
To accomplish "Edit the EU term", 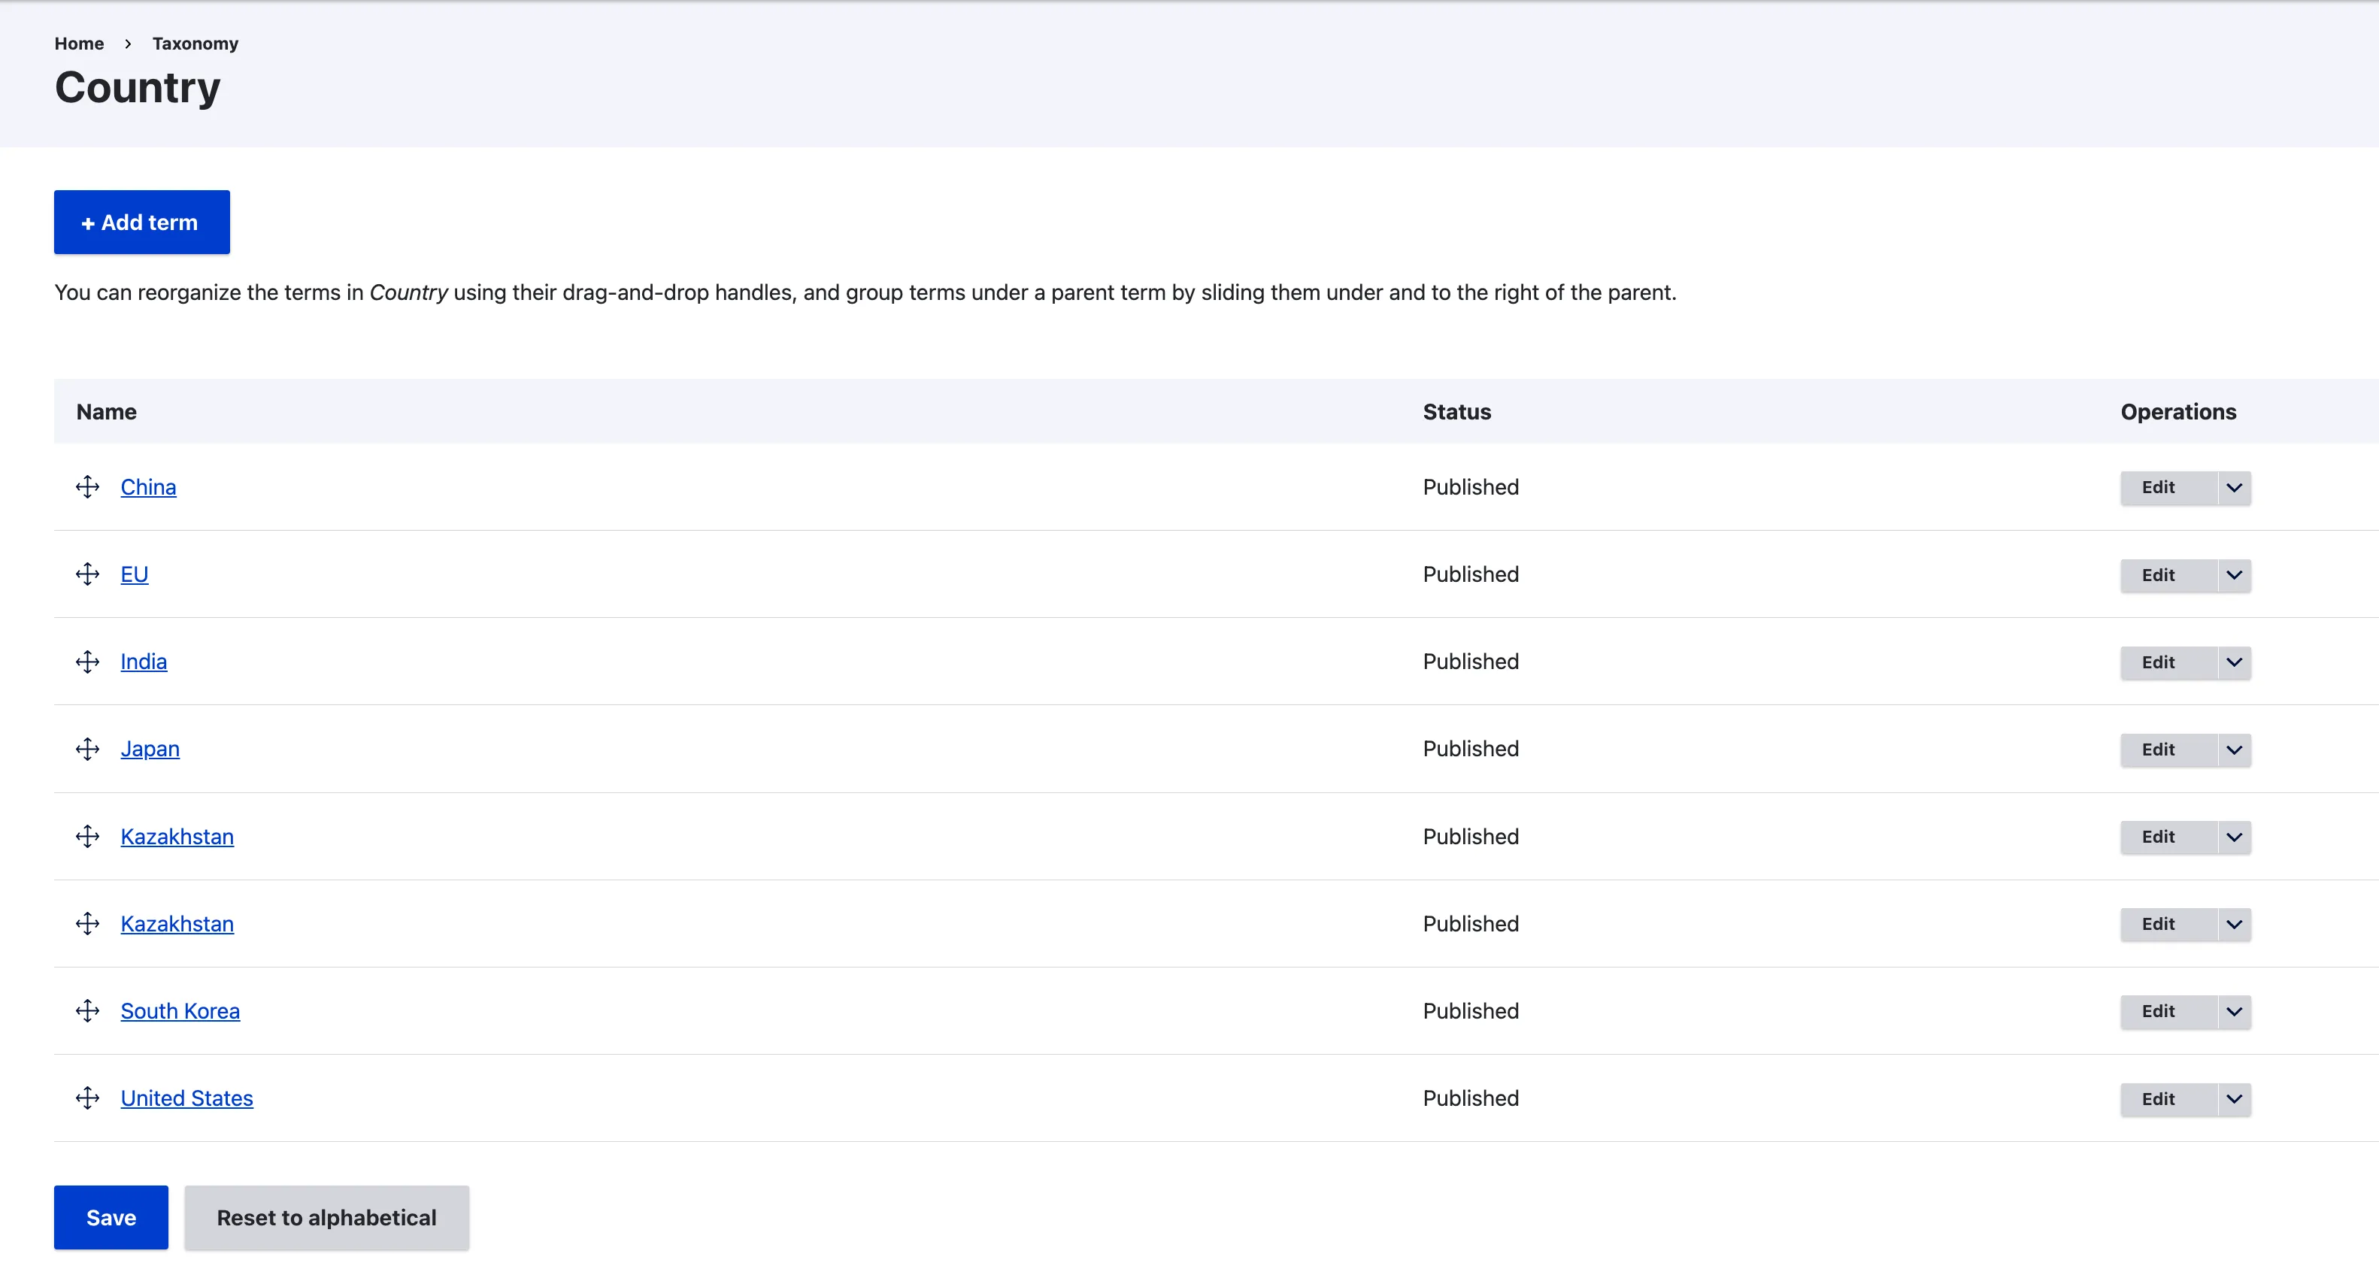I will coord(2157,575).
